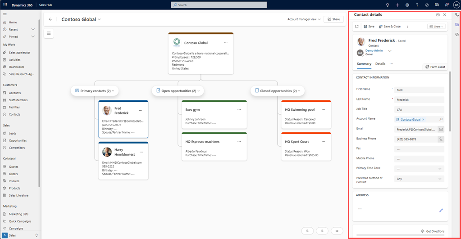
Task: Open Marketing Lists in sidebar
Action: [x=18, y=214]
